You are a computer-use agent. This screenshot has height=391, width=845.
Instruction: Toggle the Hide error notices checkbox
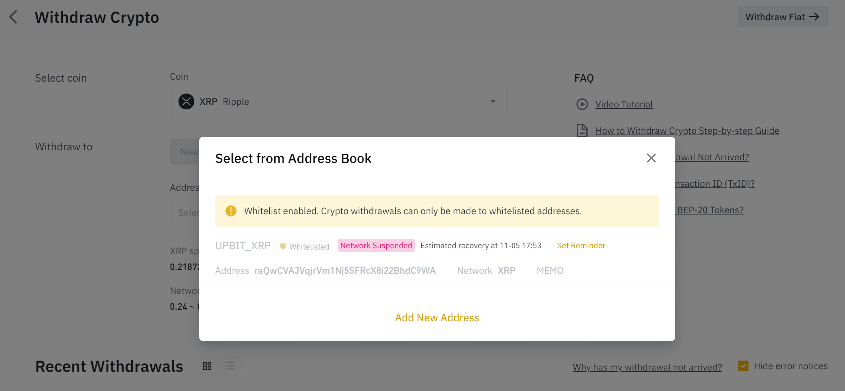click(743, 366)
